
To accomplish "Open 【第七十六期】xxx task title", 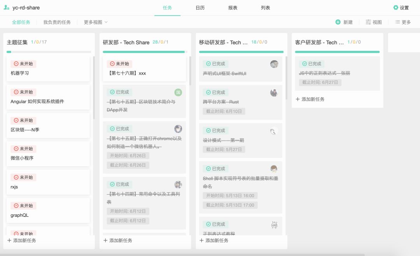I will [x=126, y=73].
